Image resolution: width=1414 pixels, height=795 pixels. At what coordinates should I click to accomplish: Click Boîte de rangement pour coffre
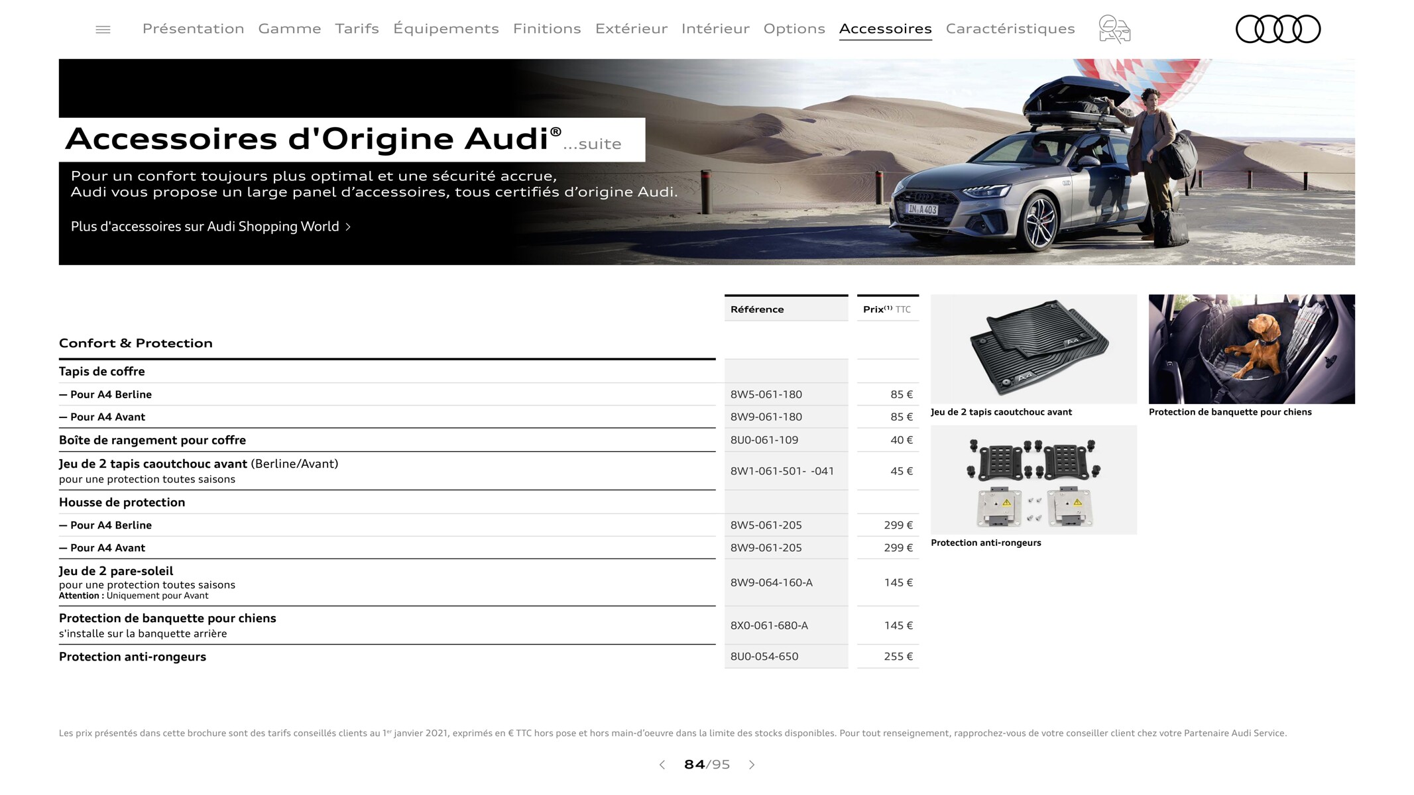tap(152, 440)
